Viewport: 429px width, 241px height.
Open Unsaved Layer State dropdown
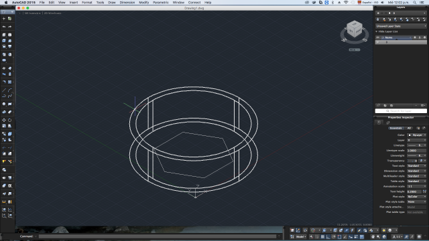(x=401, y=26)
